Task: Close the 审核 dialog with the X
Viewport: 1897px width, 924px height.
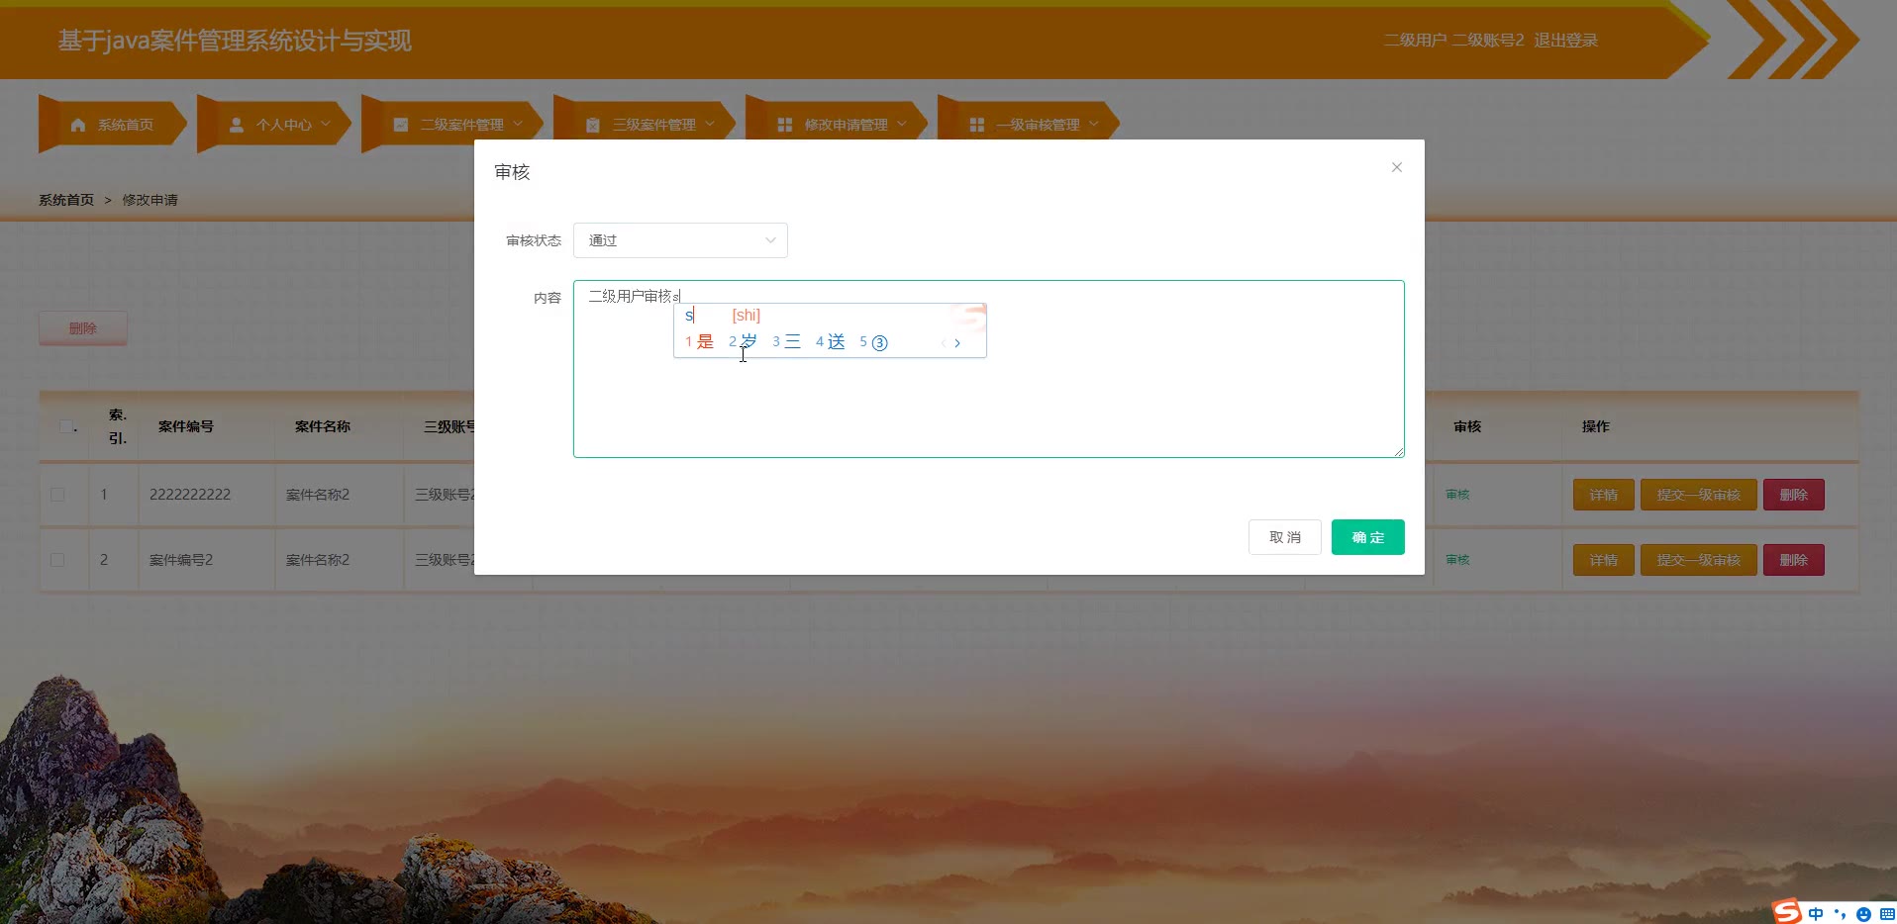Action: tap(1397, 167)
